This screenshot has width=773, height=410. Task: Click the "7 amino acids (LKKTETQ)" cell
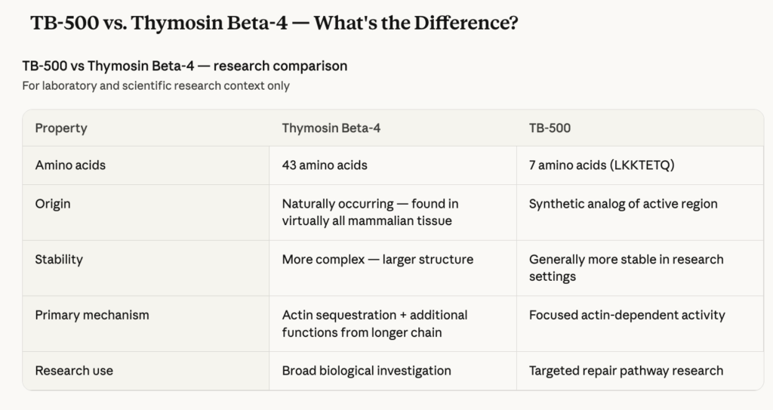coord(602,165)
